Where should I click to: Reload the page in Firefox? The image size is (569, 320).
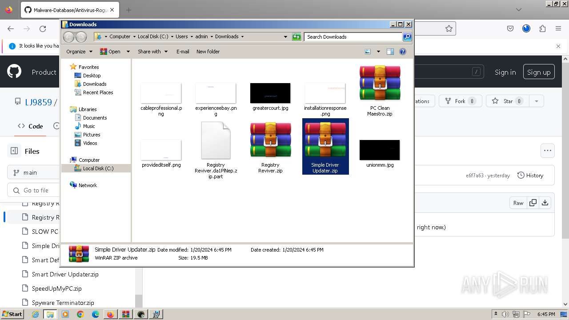pos(43,28)
